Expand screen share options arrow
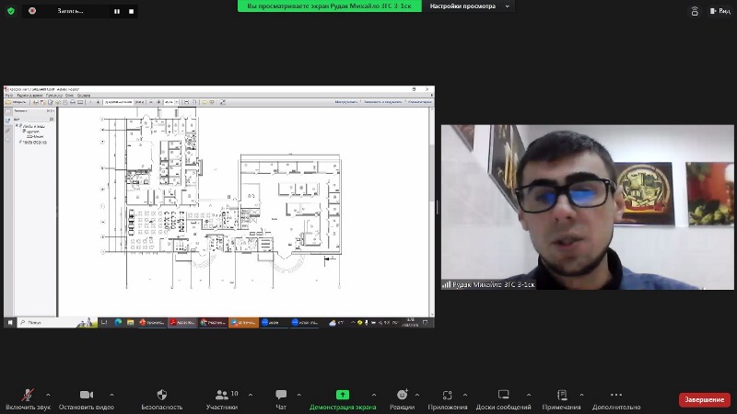737x414 pixels. [374, 395]
